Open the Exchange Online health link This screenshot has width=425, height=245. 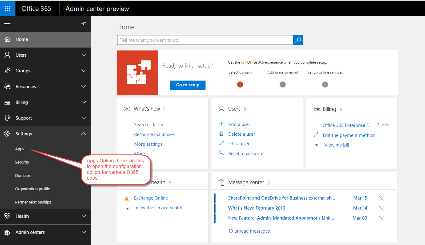pos(151,198)
